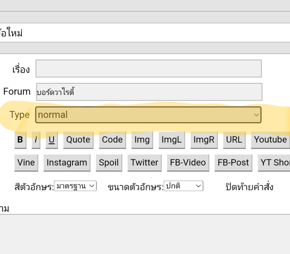
Task: Click the Img button
Action: point(142,140)
